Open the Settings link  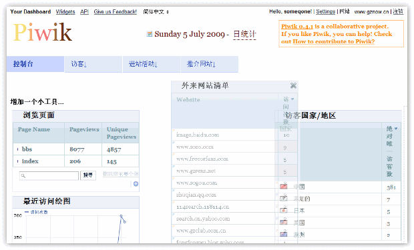click(x=326, y=11)
